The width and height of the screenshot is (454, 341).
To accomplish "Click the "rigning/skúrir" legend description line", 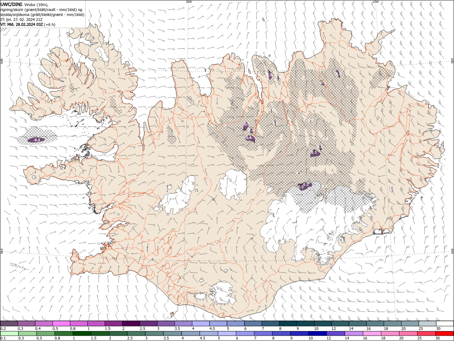I will [41, 9].
